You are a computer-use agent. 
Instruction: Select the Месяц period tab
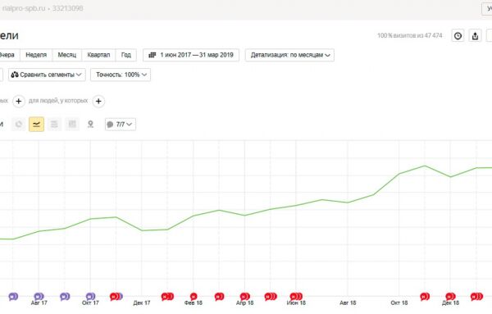tap(67, 55)
